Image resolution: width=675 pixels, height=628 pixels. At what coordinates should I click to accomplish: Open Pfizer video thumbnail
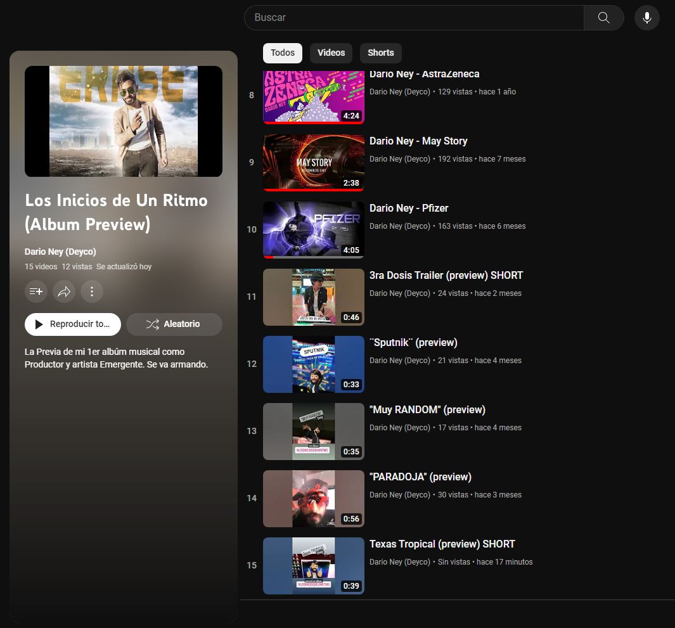(314, 230)
